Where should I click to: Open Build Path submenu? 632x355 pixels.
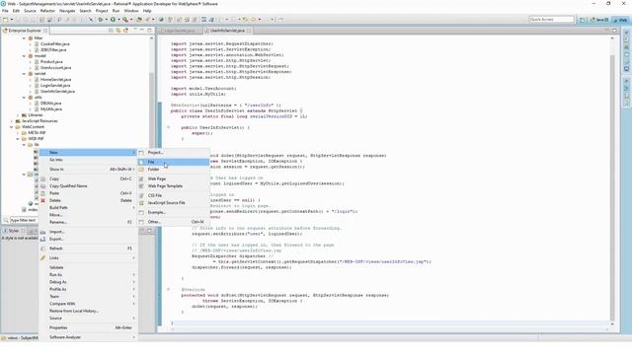point(88,208)
